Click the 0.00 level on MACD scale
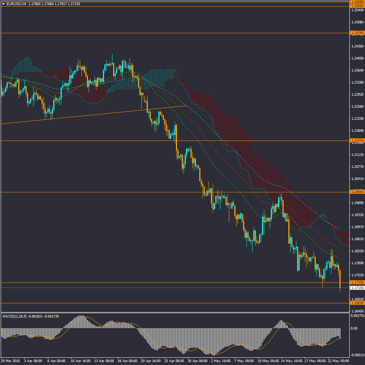This screenshot has height=365, width=365. coord(354,328)
